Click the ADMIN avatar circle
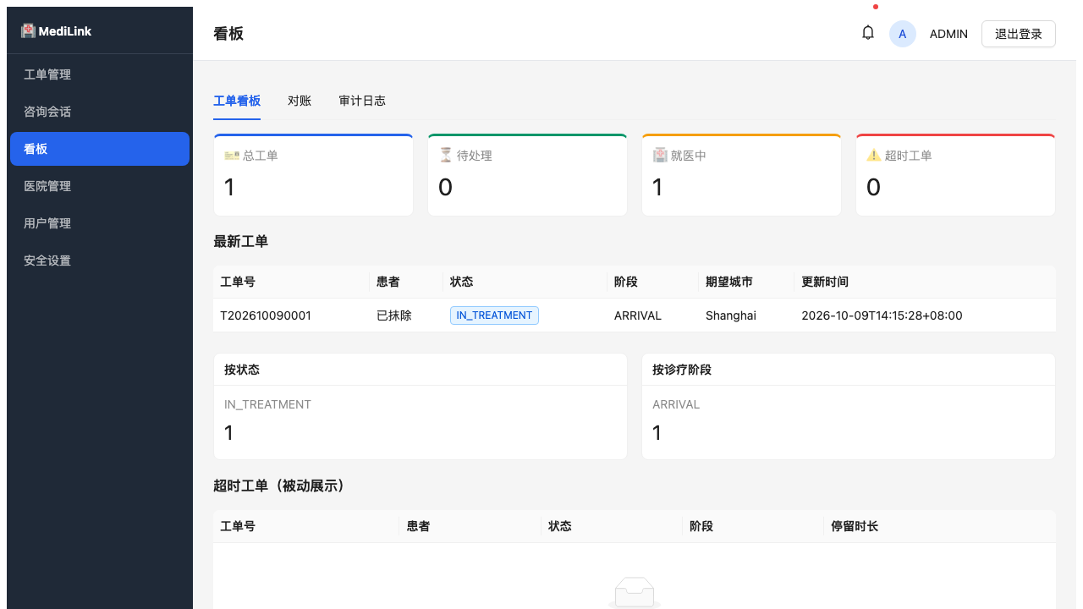The height and width of the screenshot is (609, 1083). pos(903,34)
